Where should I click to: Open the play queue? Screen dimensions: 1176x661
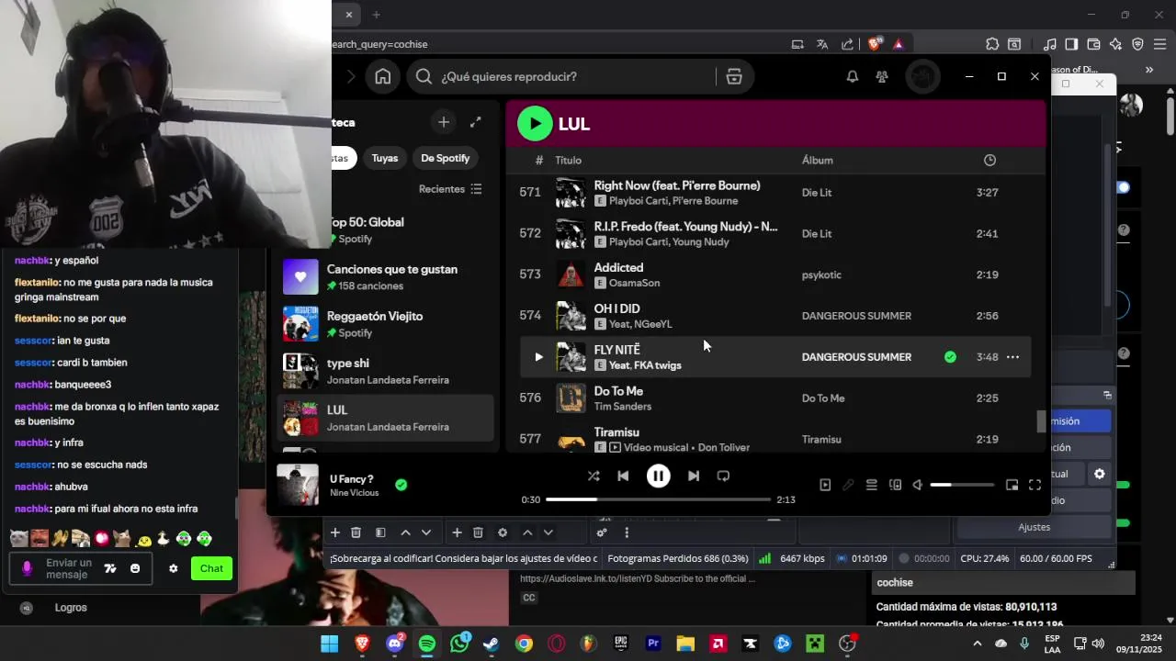point(871,485)
